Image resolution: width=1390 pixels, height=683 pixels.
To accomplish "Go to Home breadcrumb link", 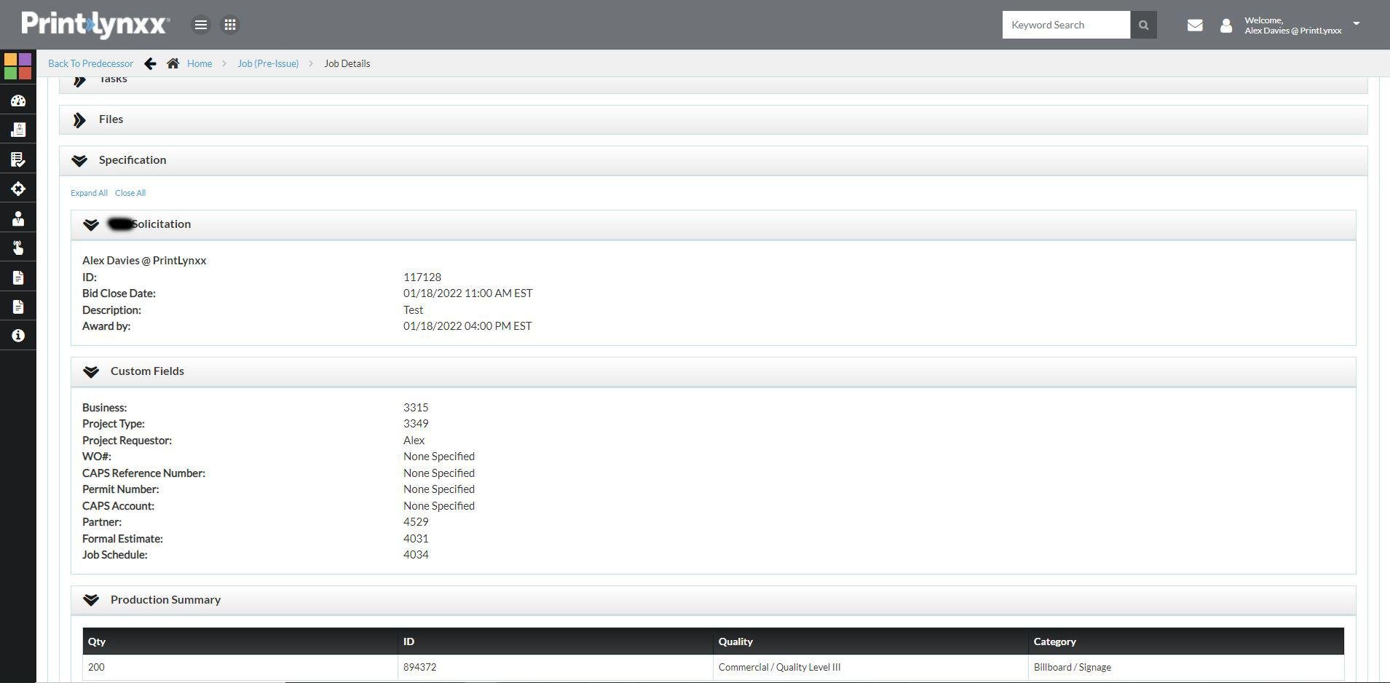I will [x=200, y=63].
